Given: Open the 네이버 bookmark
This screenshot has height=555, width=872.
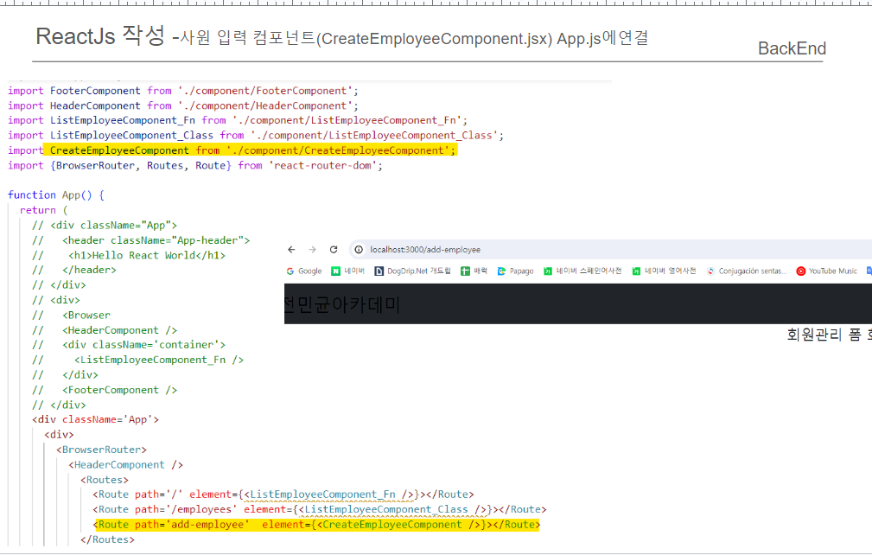Looking at the screenshot, I should (348, 271).
